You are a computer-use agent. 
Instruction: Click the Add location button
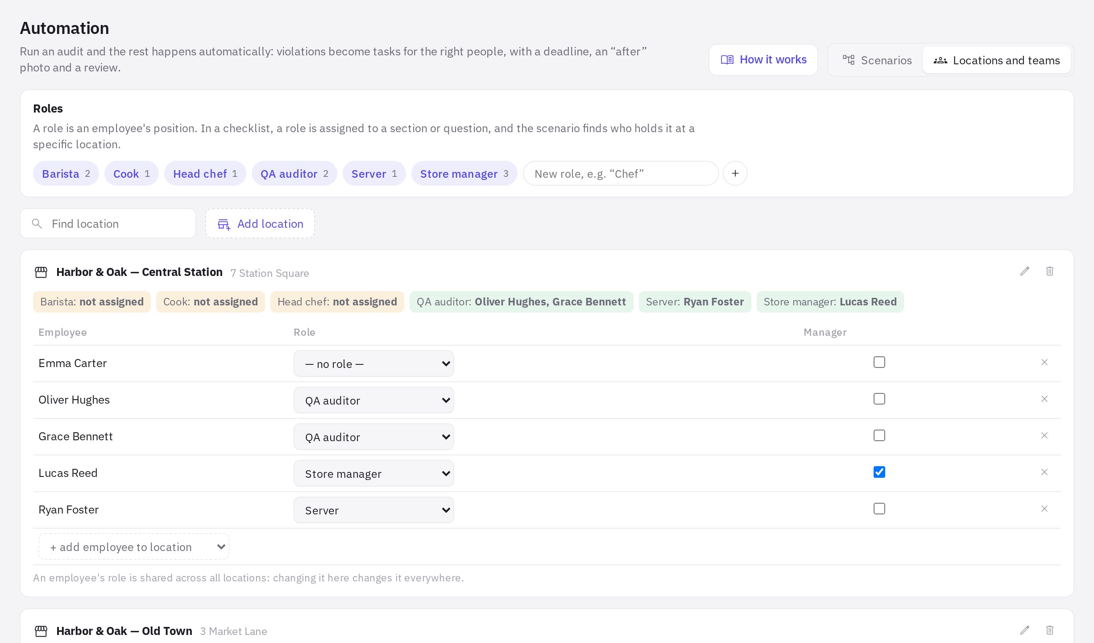260,224
